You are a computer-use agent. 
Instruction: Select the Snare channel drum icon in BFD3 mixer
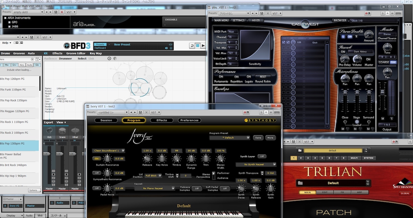pos(62,131)
